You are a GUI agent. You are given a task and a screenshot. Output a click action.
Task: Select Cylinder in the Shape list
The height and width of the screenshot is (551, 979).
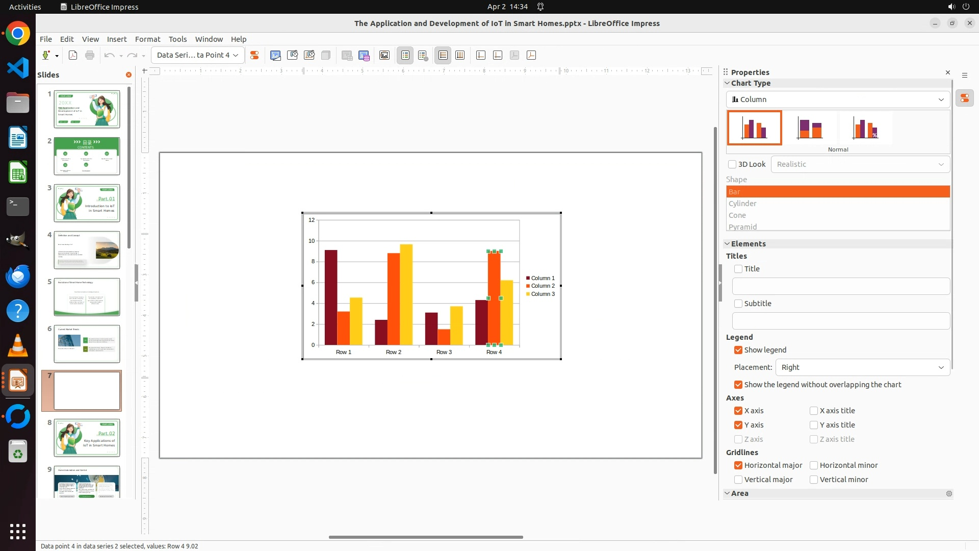click(742, 204)
